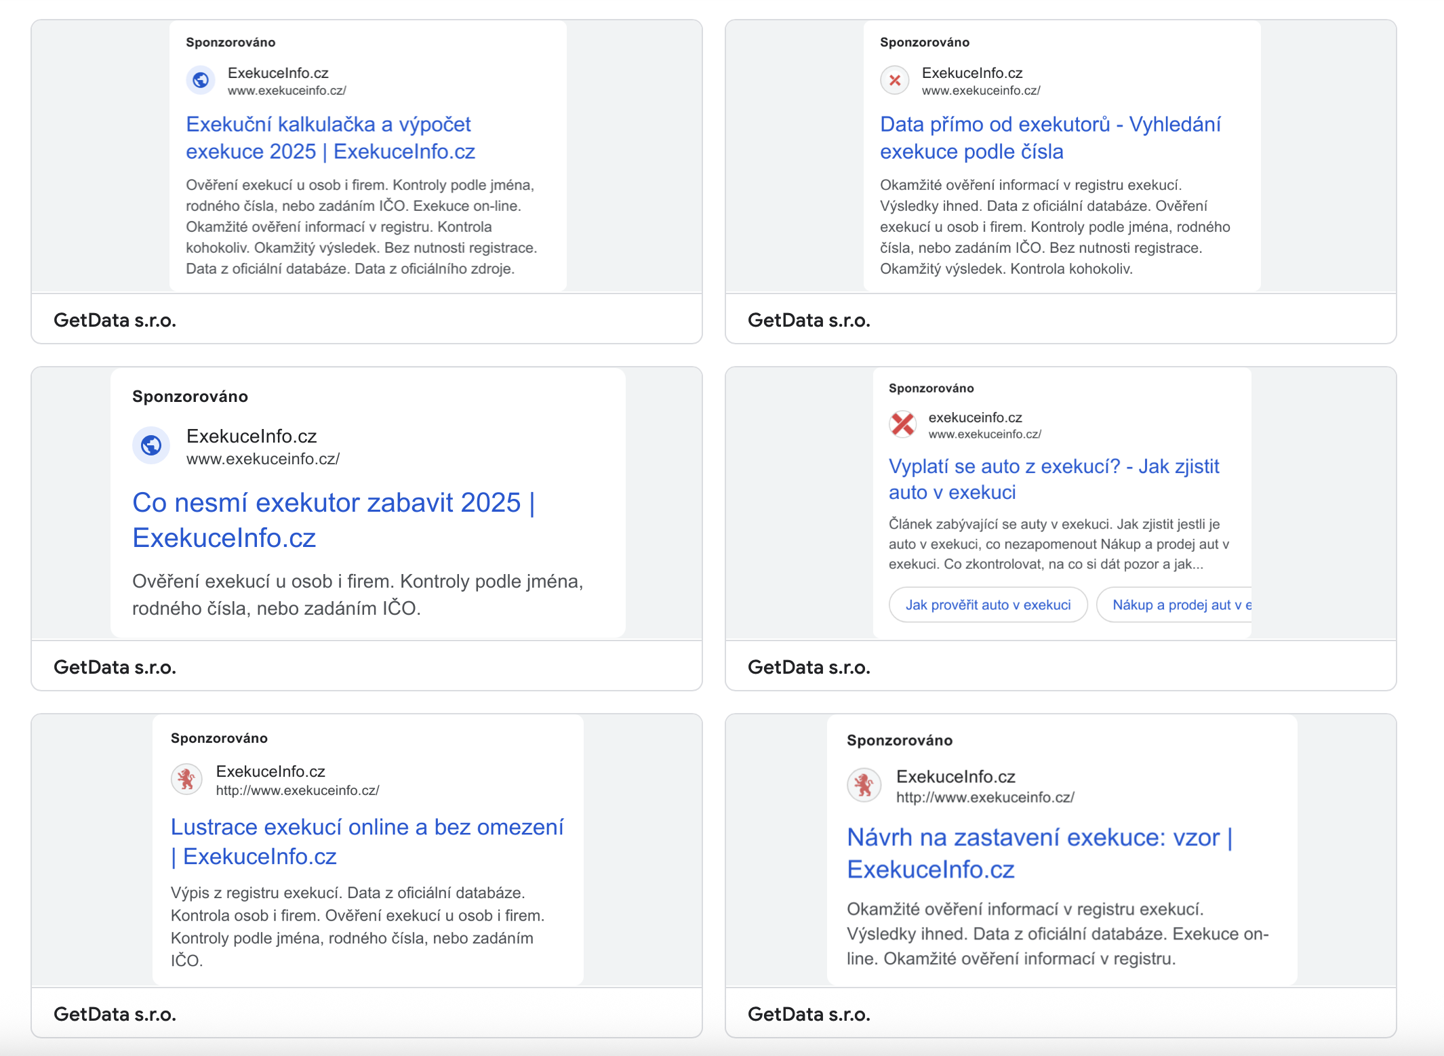The width and height of the screenshot is (1444, 1056).
Task: Click GetData s.r.o. label under Návrh na zastavení ad
Action: tap(809, 1014)
